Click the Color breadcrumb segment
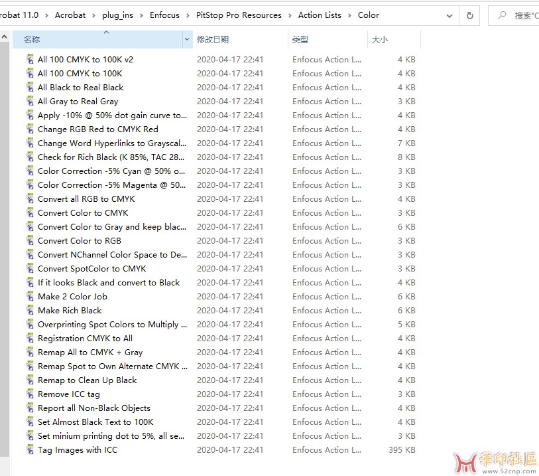 click(369, 15)
